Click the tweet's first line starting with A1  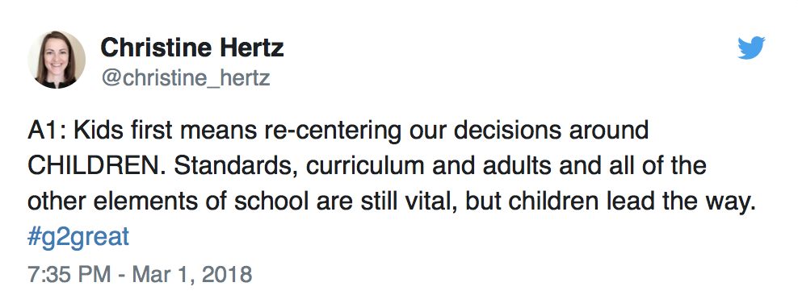pyautogui.click(x=338, y=131)
